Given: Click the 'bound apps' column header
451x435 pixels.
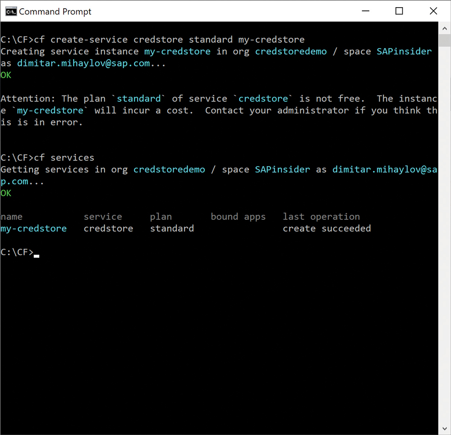Looking at the screenshot, I should [238, 217].
